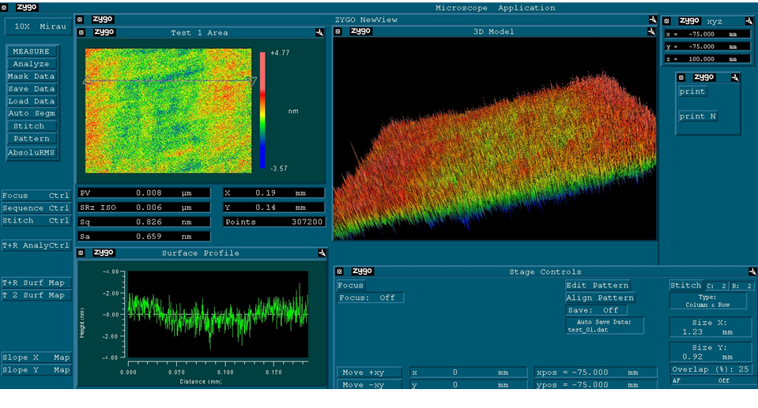This screenshot has height=408, width=758.
Task: Click the pin icon on Stage Controls title bar
Action: tap(752, 271)
